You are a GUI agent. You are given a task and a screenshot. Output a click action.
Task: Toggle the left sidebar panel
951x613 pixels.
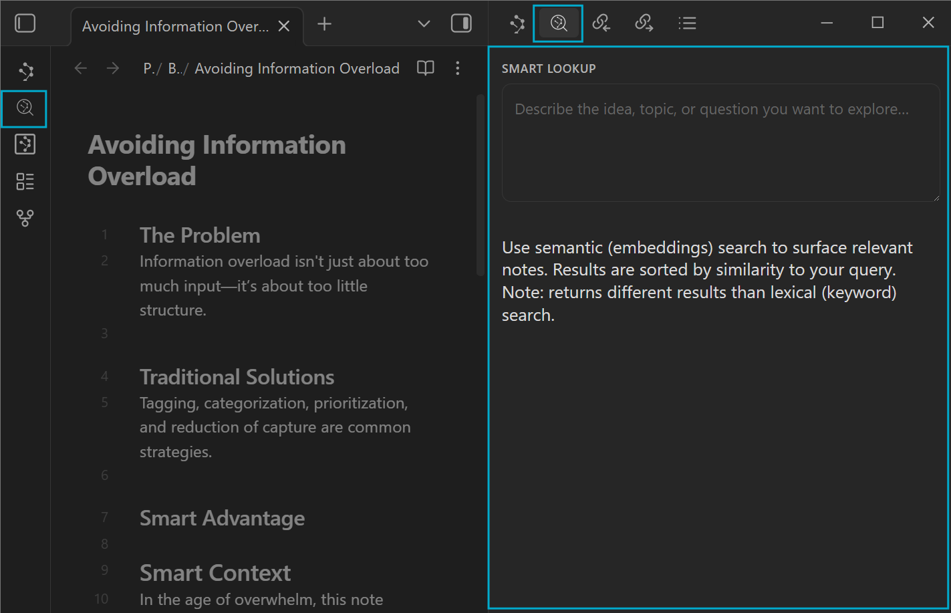25,23
